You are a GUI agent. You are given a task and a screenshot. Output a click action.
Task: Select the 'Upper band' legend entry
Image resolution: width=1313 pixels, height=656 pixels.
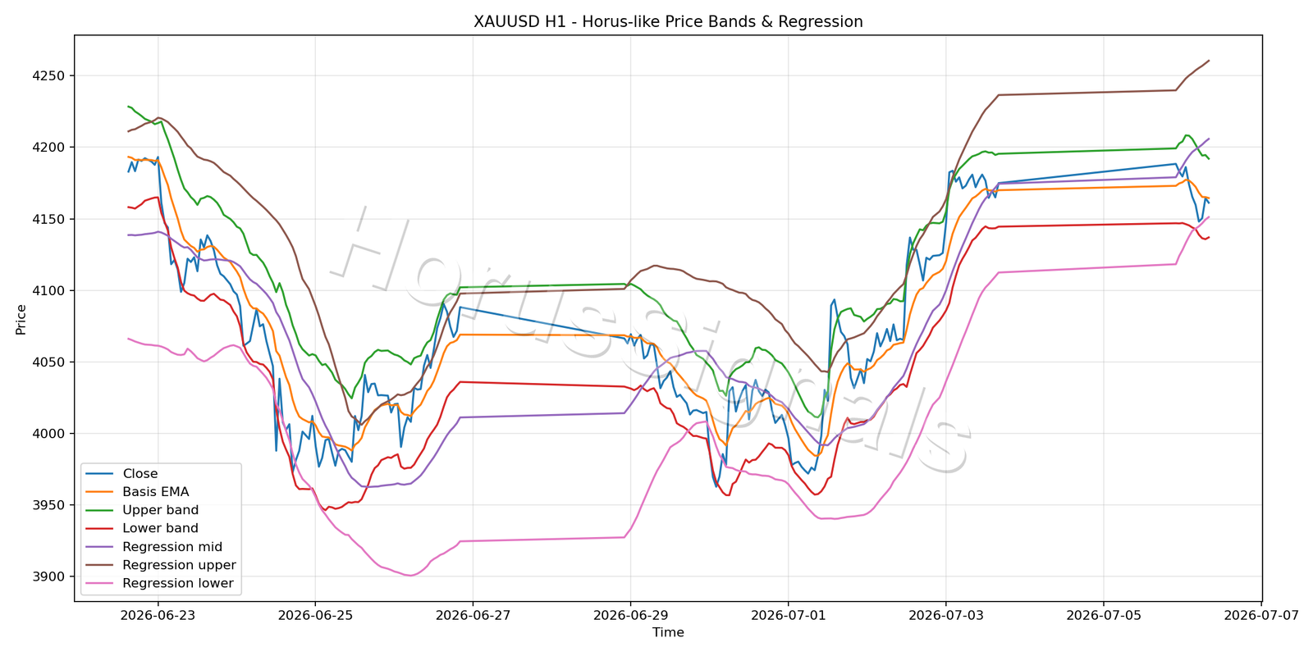tap(161, 510)
